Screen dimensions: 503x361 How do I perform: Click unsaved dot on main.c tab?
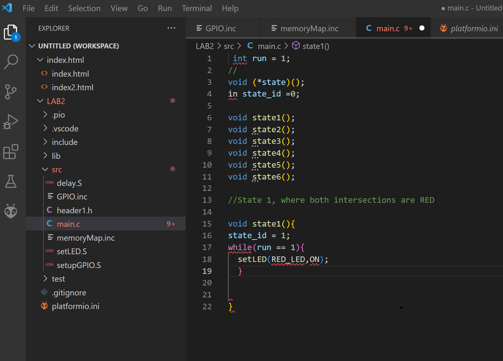[422, 28]
